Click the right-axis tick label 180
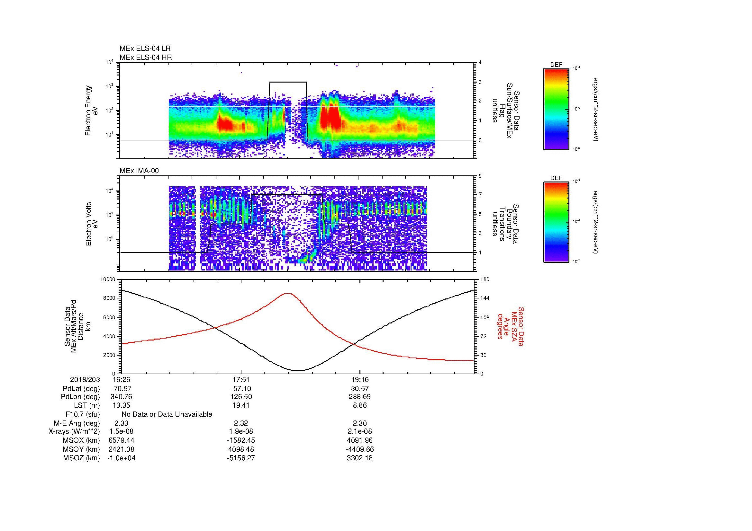This screenshot has height=531, width=752. coord(485,279)
